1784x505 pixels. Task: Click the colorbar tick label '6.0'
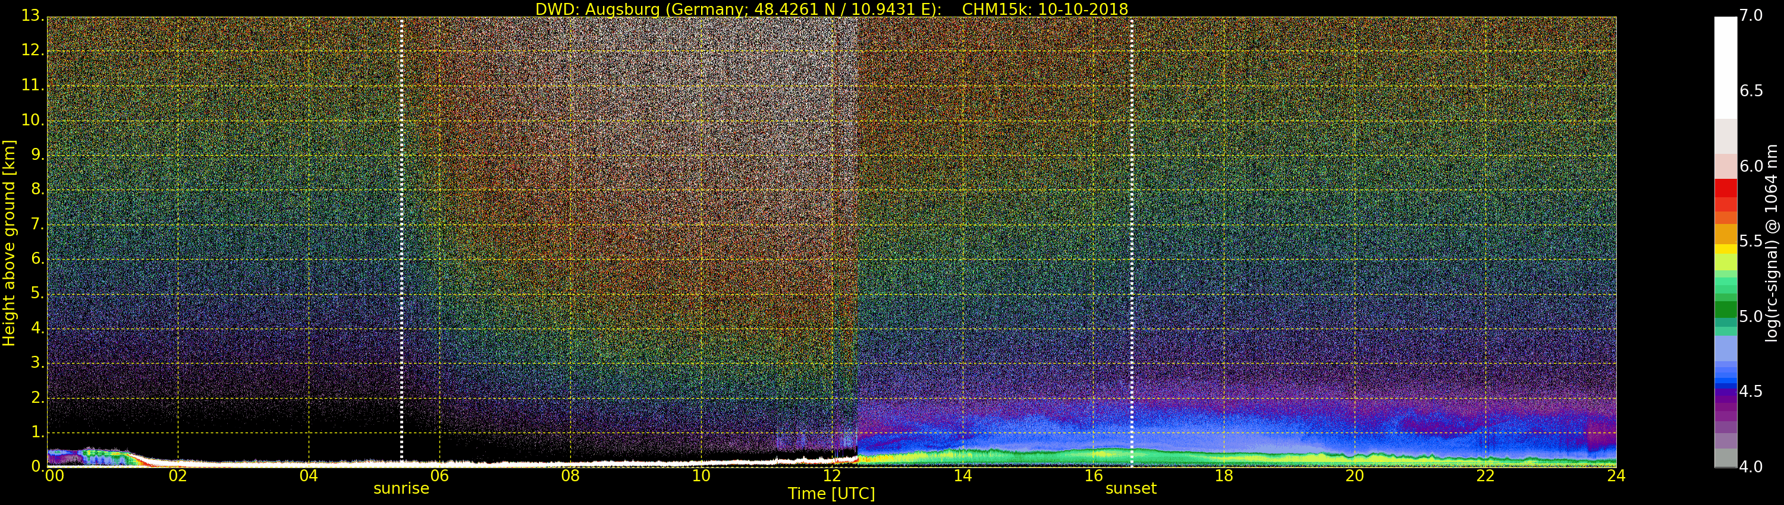[x=1751, y=166]
